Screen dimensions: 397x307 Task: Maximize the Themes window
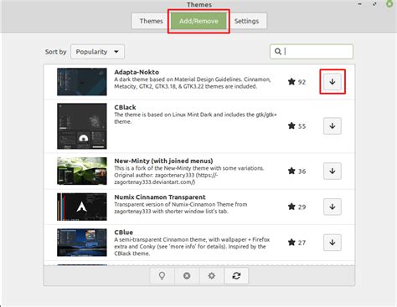coord(374,4)
